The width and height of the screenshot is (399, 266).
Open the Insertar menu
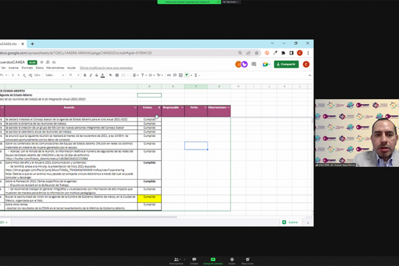(13, 68)
